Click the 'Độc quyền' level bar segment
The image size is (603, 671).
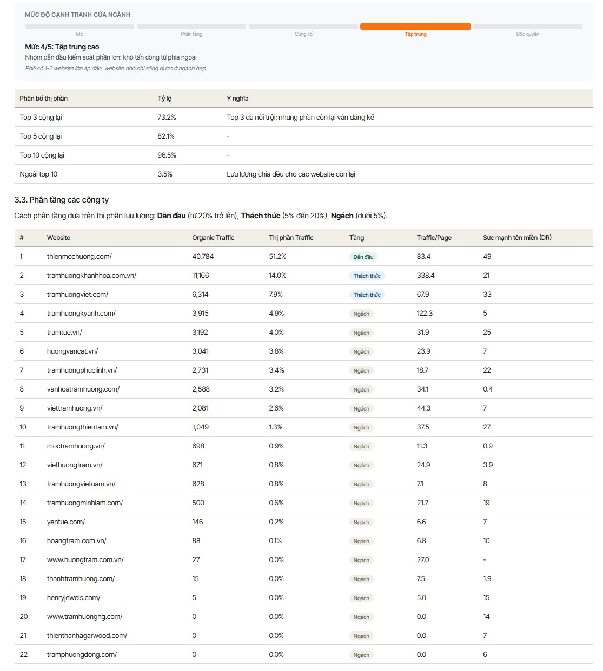pos(527,27)
